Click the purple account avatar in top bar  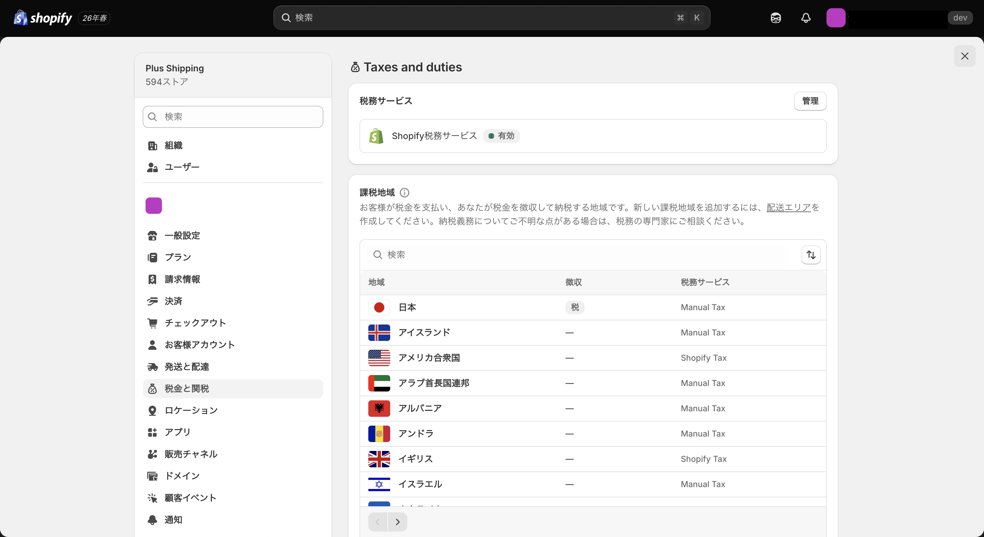[836, 18]
